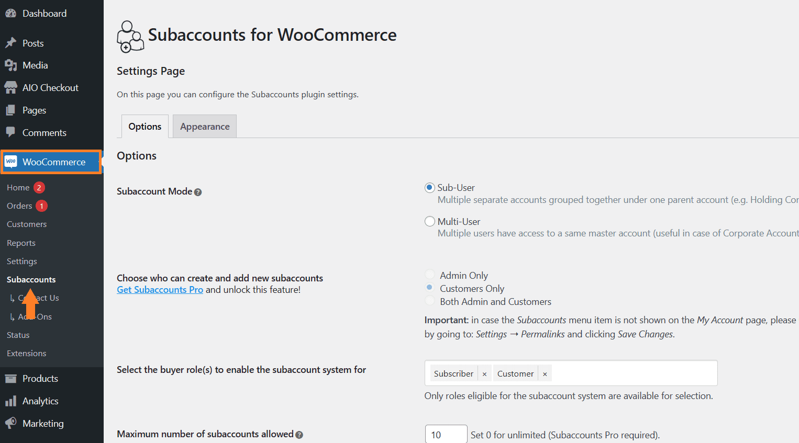The height and width of the screenshot is (443, 799).
Task: Click the Home notification badge 2
Action: pyautogui.click(x=39, y=187)
